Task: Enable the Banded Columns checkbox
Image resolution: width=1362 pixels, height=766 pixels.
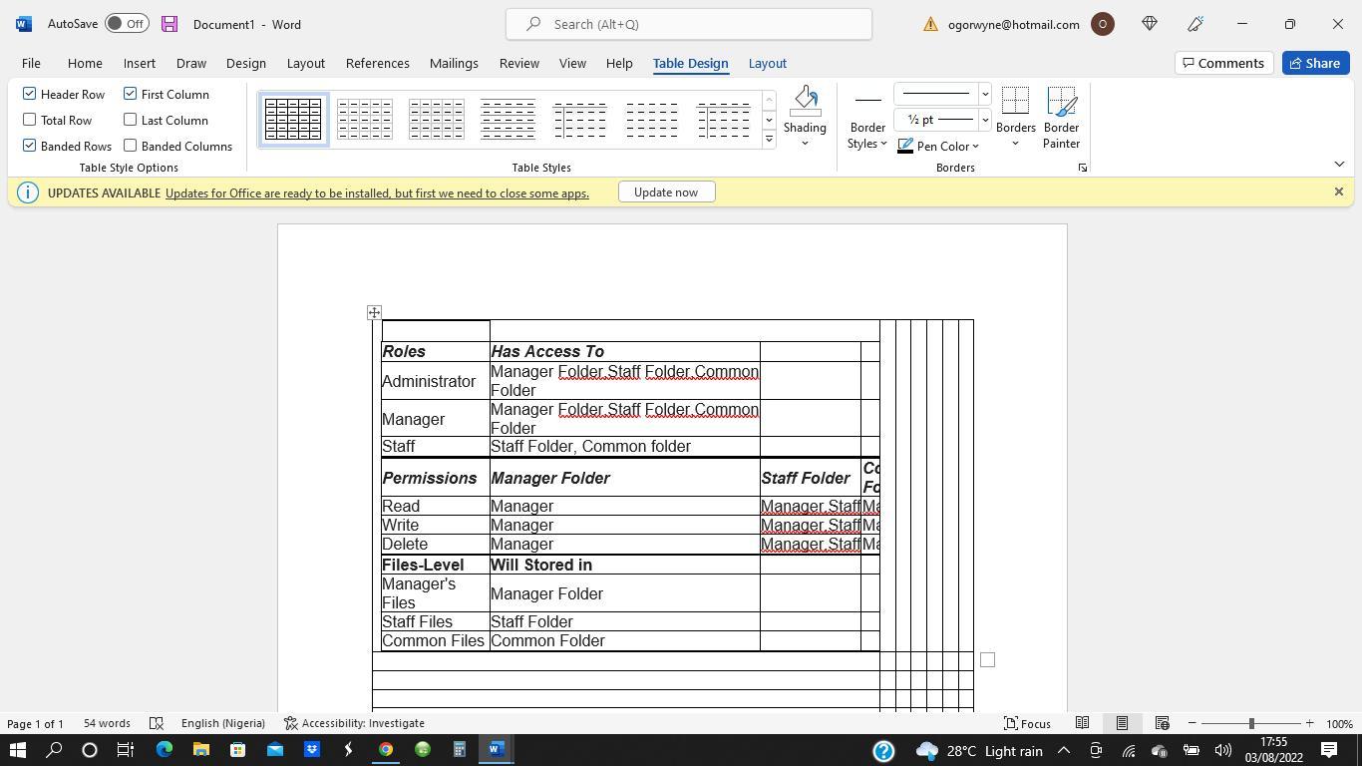Action: (131, 146)
